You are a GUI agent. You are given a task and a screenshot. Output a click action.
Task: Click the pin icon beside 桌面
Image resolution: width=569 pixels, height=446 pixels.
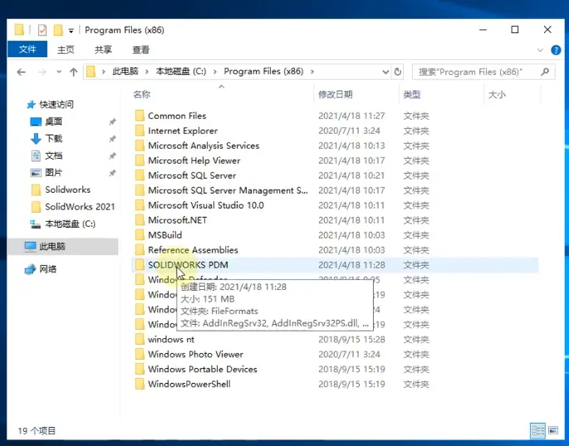pos(112,122)
